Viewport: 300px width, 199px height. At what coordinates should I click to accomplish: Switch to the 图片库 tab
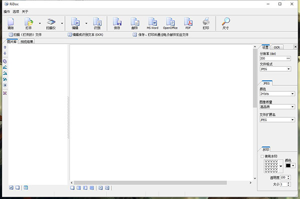pos(11,41)
